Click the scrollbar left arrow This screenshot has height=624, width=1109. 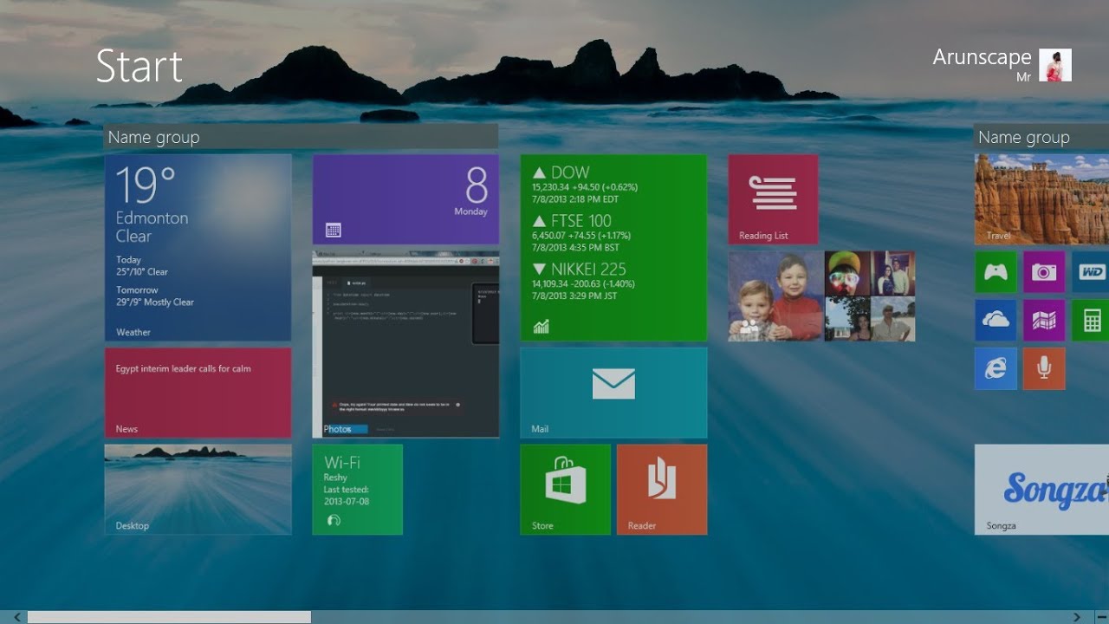16,617
